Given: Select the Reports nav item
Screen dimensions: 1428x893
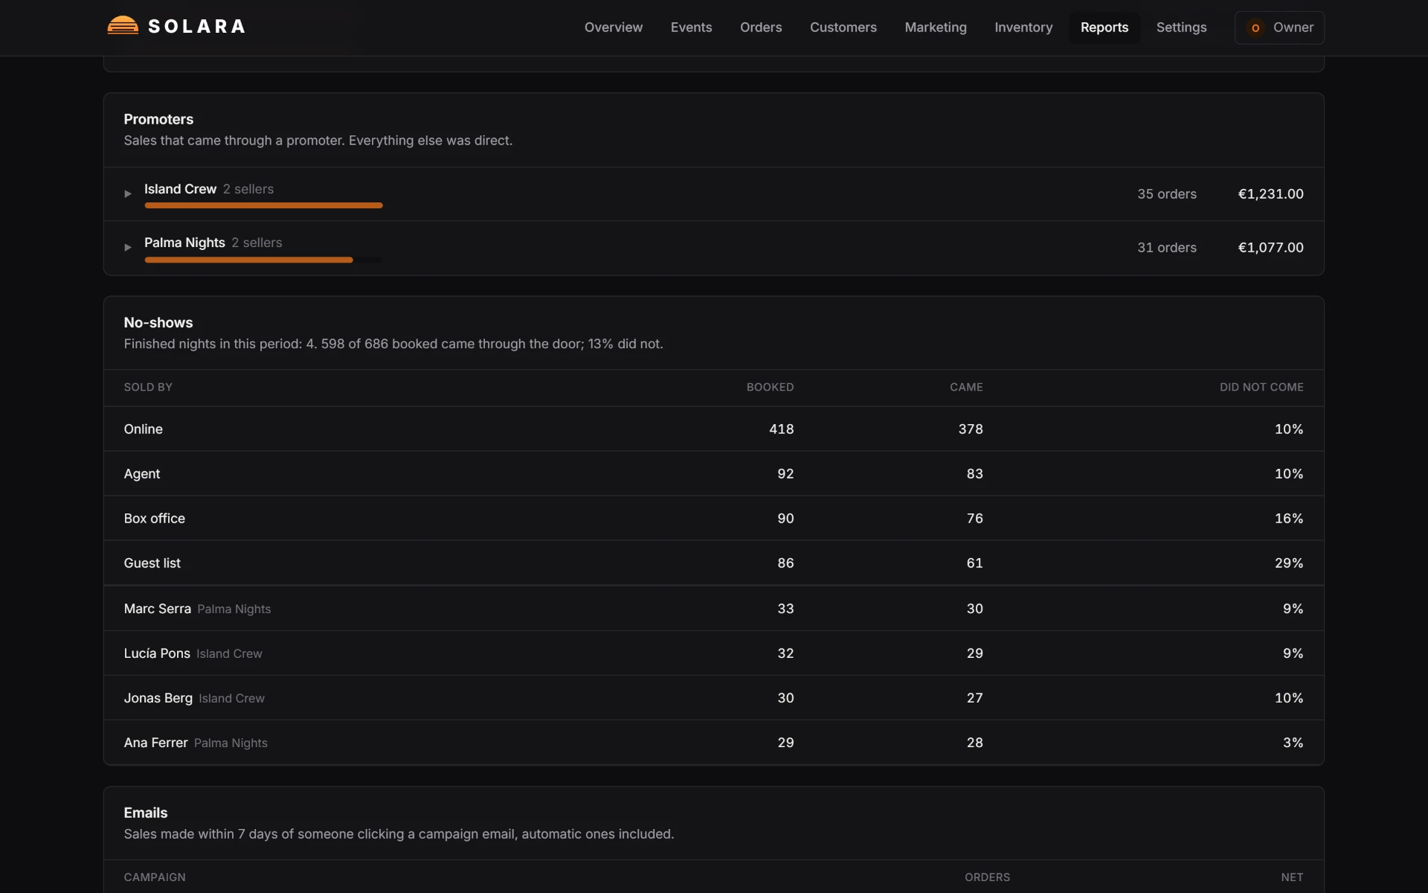Looking at the screenshot, I should click(x=1104, y=28).
